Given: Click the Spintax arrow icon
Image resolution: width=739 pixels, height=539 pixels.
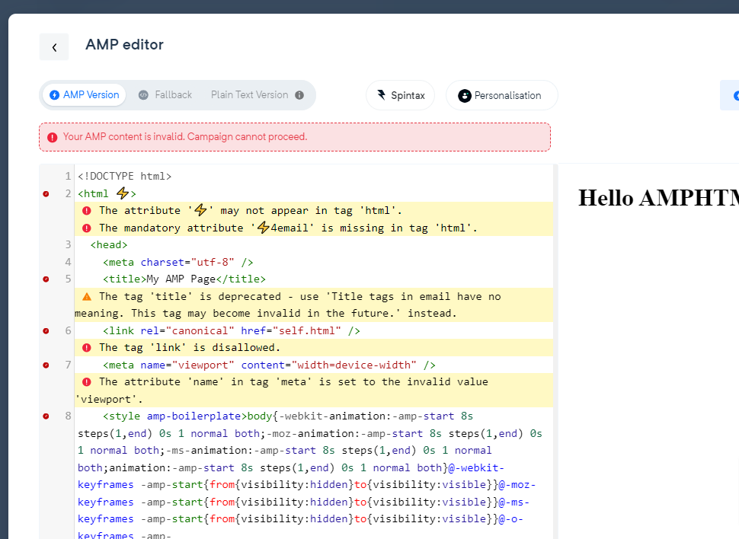Looking at the screenshot, I should pyautogui.click(x=381, y=94).
